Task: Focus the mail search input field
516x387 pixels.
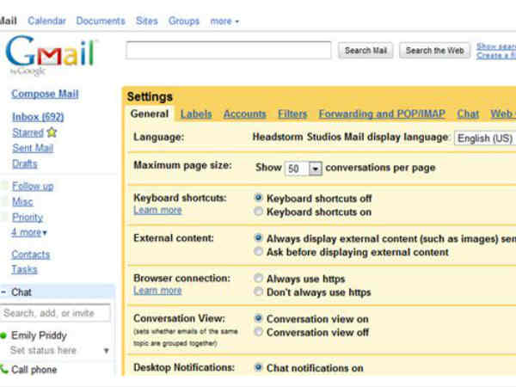Action: coord(229,51)
